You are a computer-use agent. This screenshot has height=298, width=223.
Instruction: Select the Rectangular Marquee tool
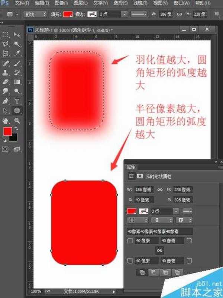point(6,35)
